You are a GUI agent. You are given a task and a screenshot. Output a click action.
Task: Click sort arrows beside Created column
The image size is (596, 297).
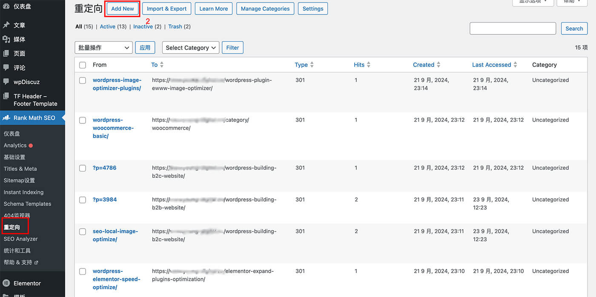click(x=438, y=65)
